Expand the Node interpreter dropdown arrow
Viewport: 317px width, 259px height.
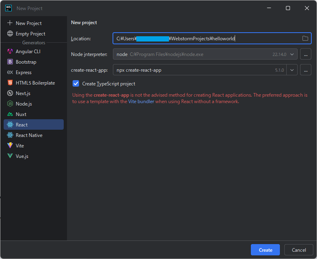click(x=292, y=54)
